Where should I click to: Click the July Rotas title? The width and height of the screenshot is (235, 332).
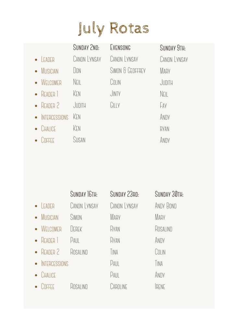point(113,29)
